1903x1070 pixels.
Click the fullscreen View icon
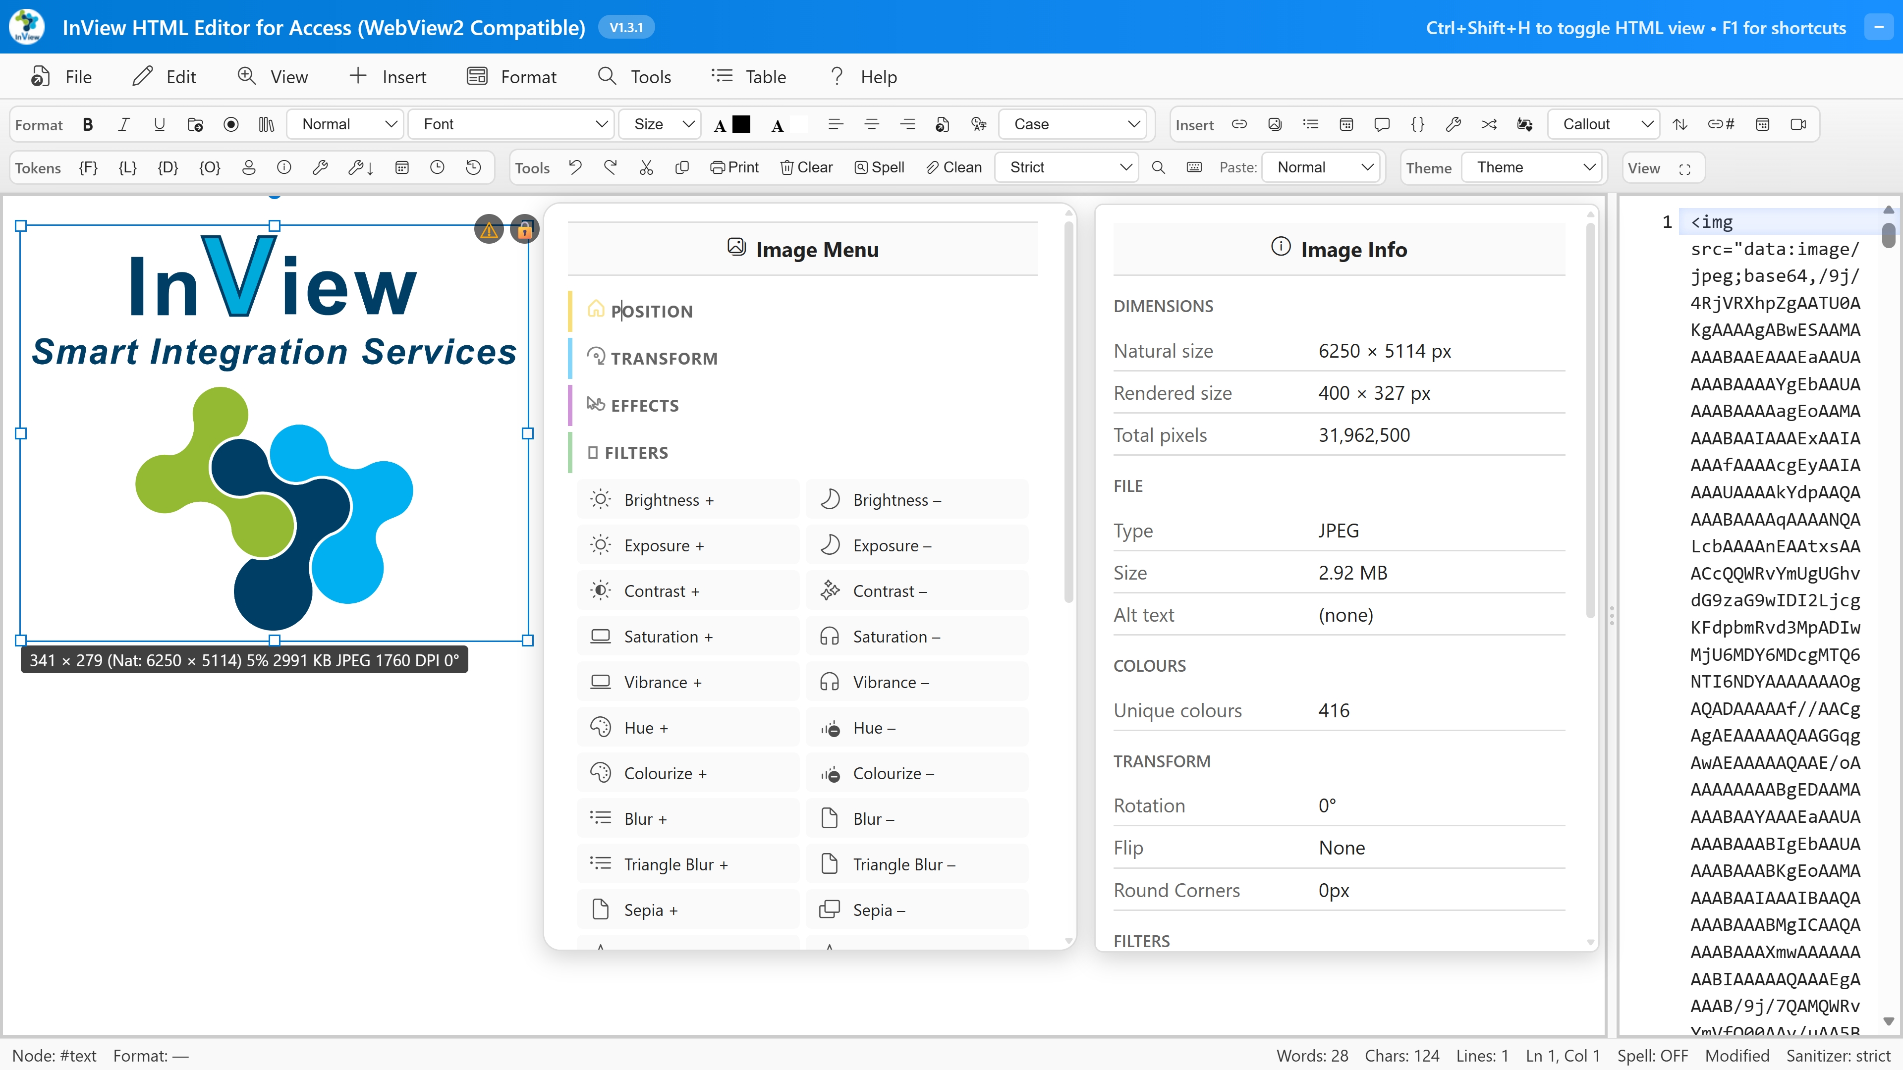tap(1684, 168)
